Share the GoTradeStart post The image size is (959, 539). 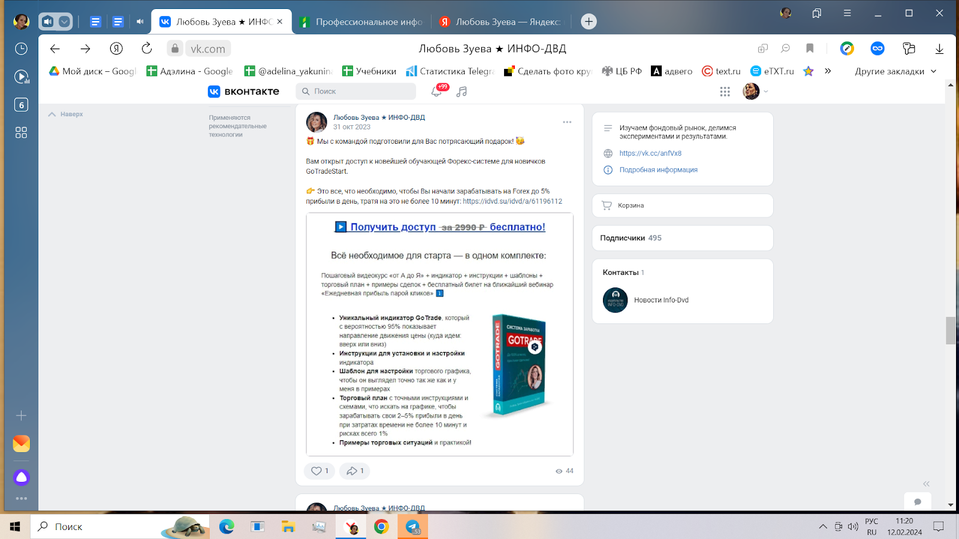pyautogui.click(x=355, y=471)
